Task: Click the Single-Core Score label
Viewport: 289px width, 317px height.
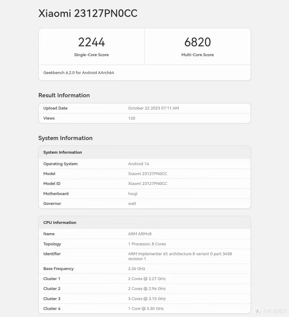Action: coord(91,55)
